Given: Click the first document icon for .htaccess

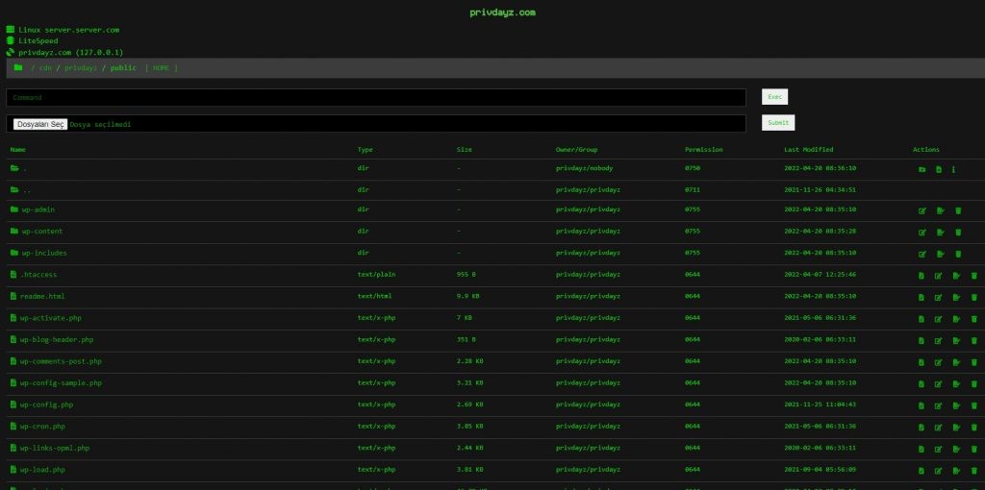Looking at the screenshot, I should click(x=922, y=276).
